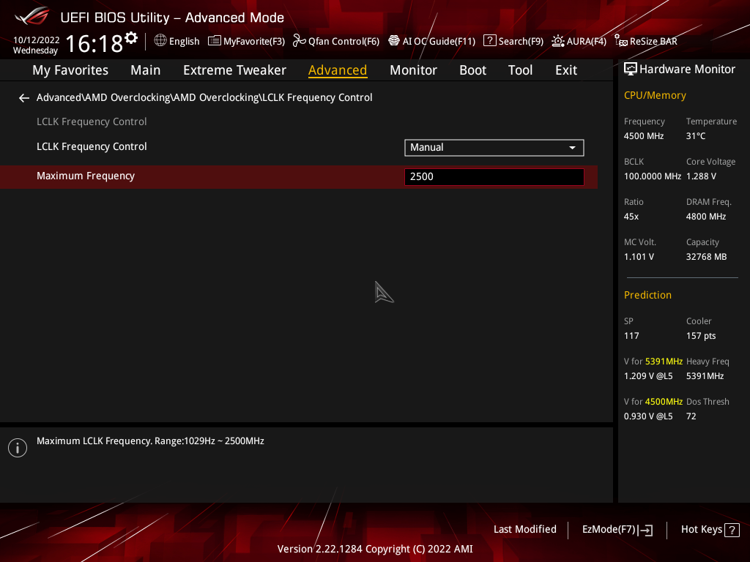Viewport: 750px width, 562px height.
Task: Click AI OC Guide brain icon
Action: click(393, 41)
